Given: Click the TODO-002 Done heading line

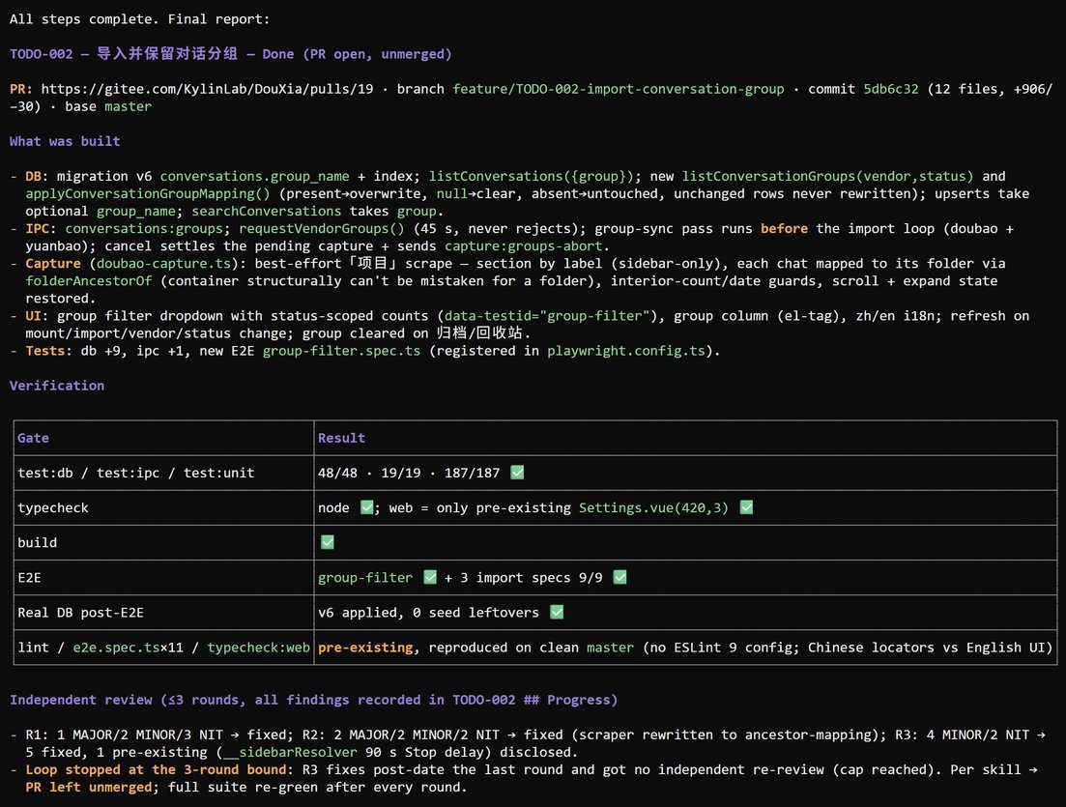Looking at the screenshot, I should (x=230, y=54).
